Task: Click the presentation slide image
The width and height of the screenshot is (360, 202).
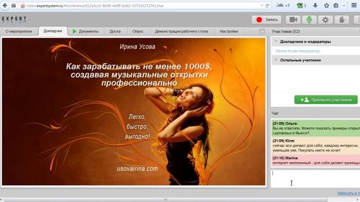Action: (x=134, y=112)
